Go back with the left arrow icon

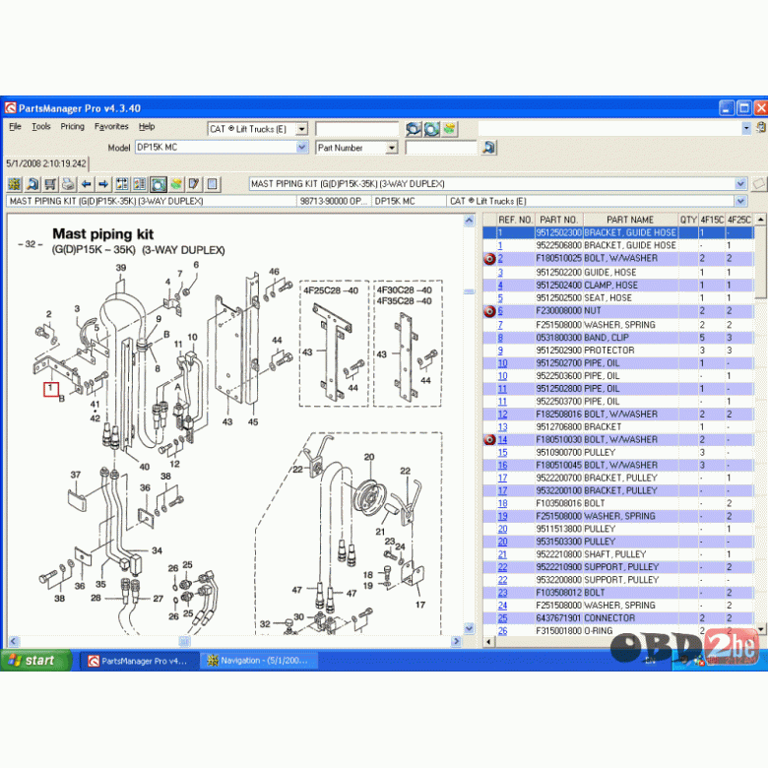[x=87, y=184]
